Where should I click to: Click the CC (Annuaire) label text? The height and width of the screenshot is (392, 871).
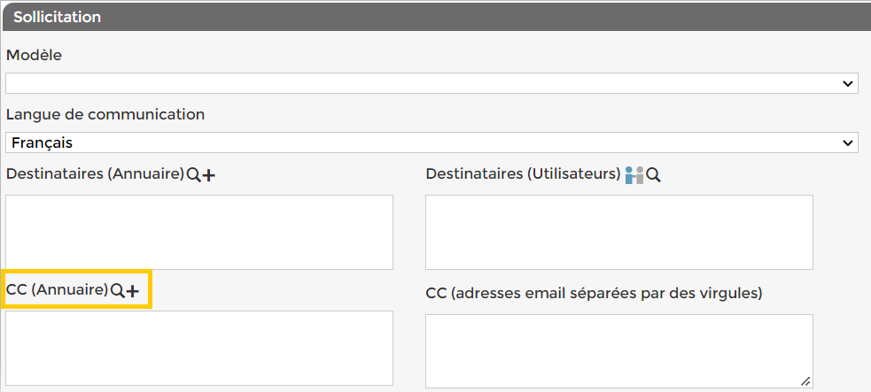point(57,289)
